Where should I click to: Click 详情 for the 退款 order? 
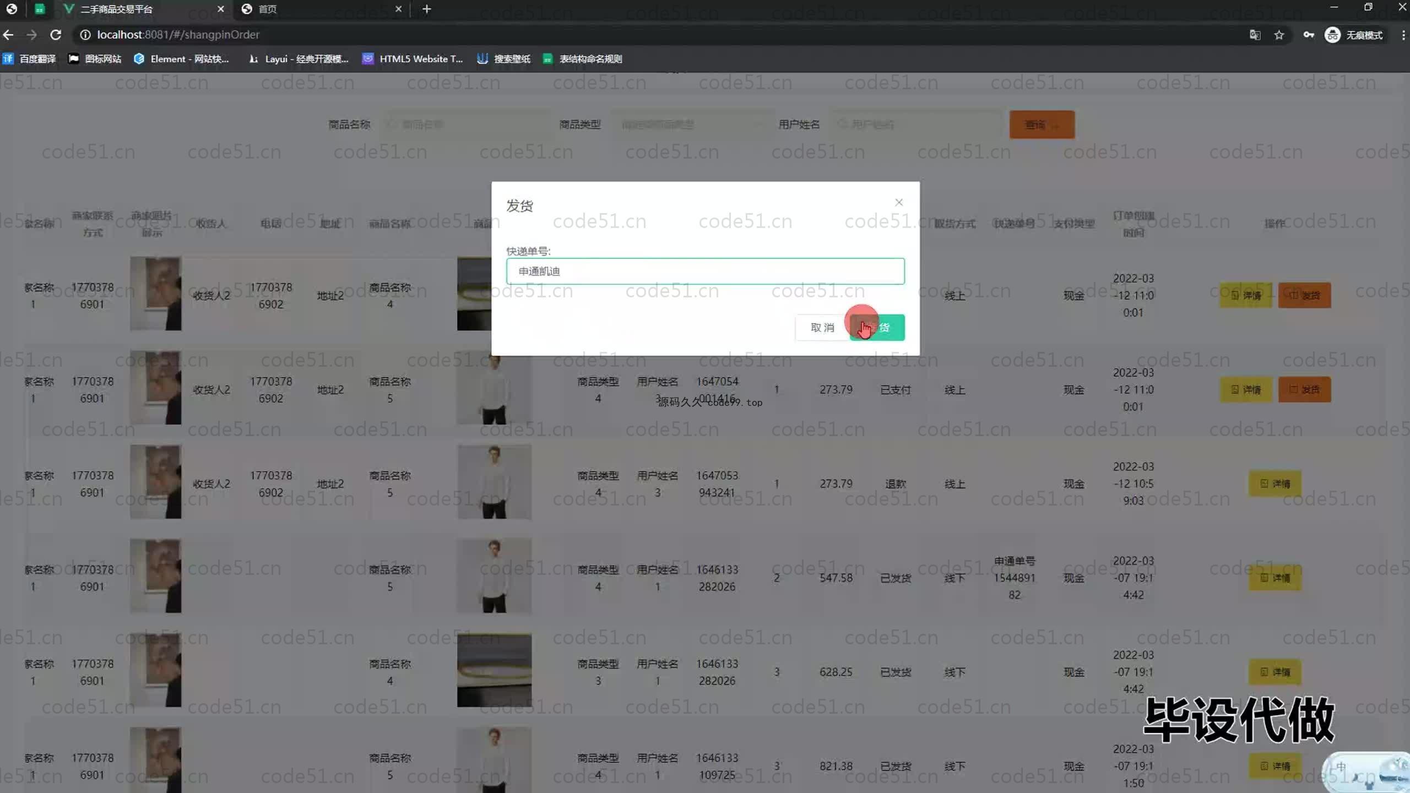1275,484
